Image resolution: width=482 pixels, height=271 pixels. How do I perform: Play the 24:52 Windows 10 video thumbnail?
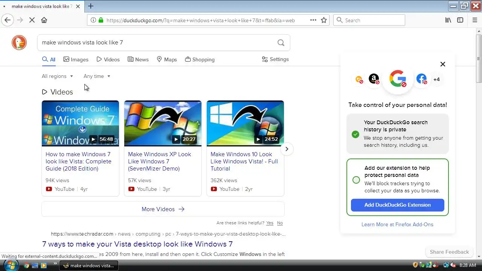pos(245,123)
